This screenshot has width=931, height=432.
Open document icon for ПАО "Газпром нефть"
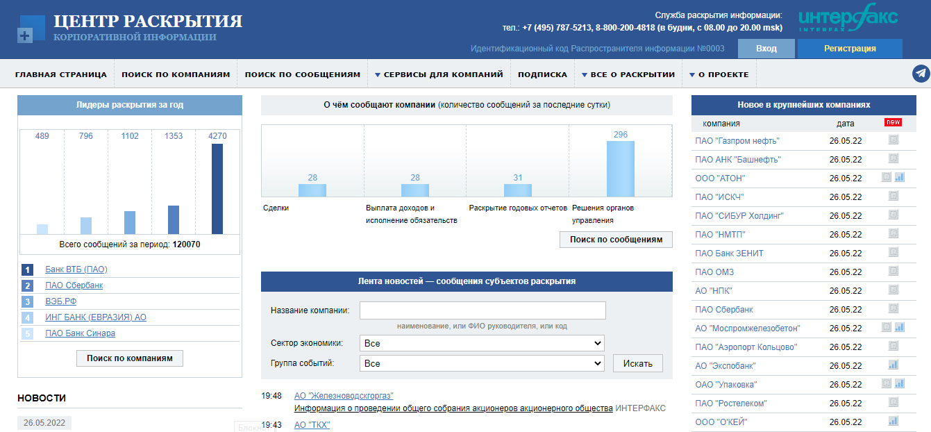(x=894, y=140)
